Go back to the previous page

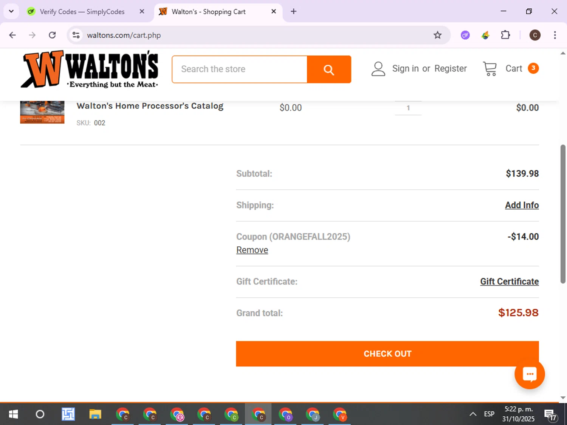coord(12,35)
